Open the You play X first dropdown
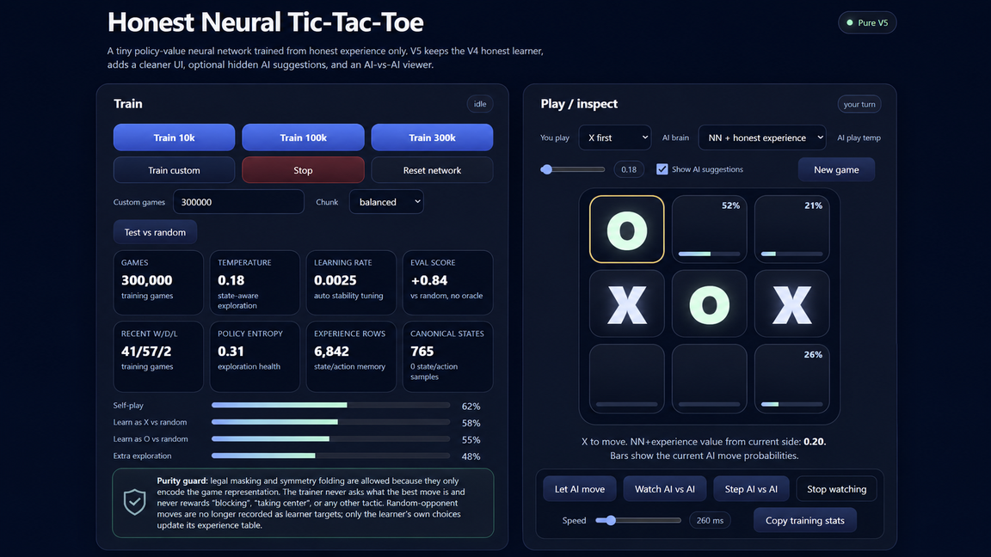991x557 pixels. tap(615, 137)
